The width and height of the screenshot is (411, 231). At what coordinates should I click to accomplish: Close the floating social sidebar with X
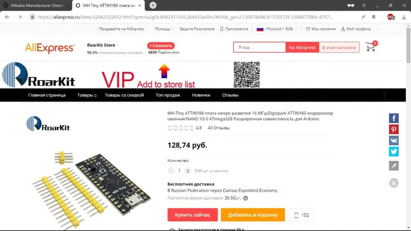394,183
